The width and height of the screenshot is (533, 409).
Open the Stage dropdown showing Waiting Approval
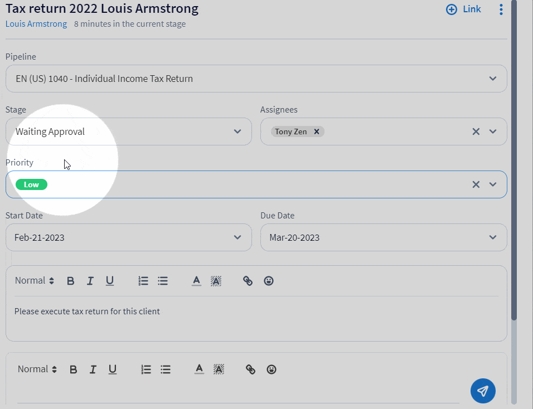pyautogui.click(x=237, y=132)
